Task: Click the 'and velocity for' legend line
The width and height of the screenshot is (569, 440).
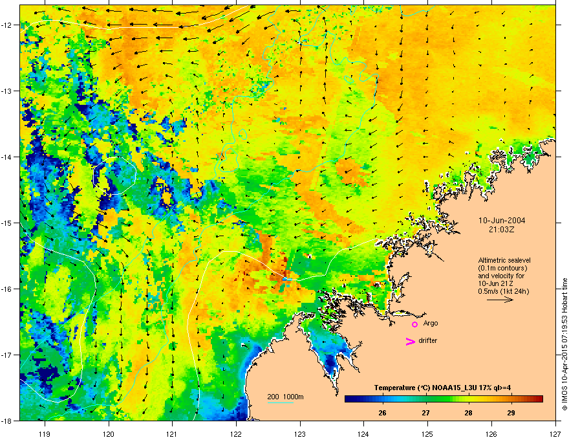Action: 501,276
